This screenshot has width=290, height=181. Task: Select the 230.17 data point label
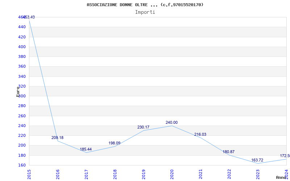pyautogui.click(x=143, y=127)
